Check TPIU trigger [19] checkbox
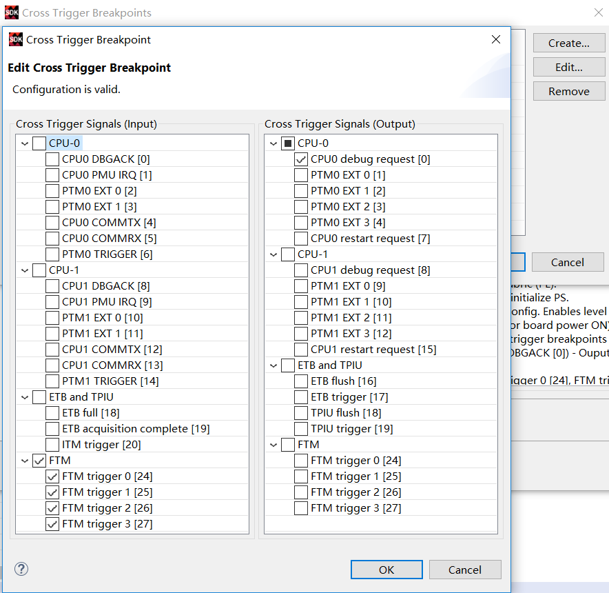Screen dimensions: 609x593 click(x=301, y=429)
